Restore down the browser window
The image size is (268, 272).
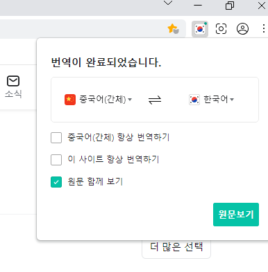[230, 6]
